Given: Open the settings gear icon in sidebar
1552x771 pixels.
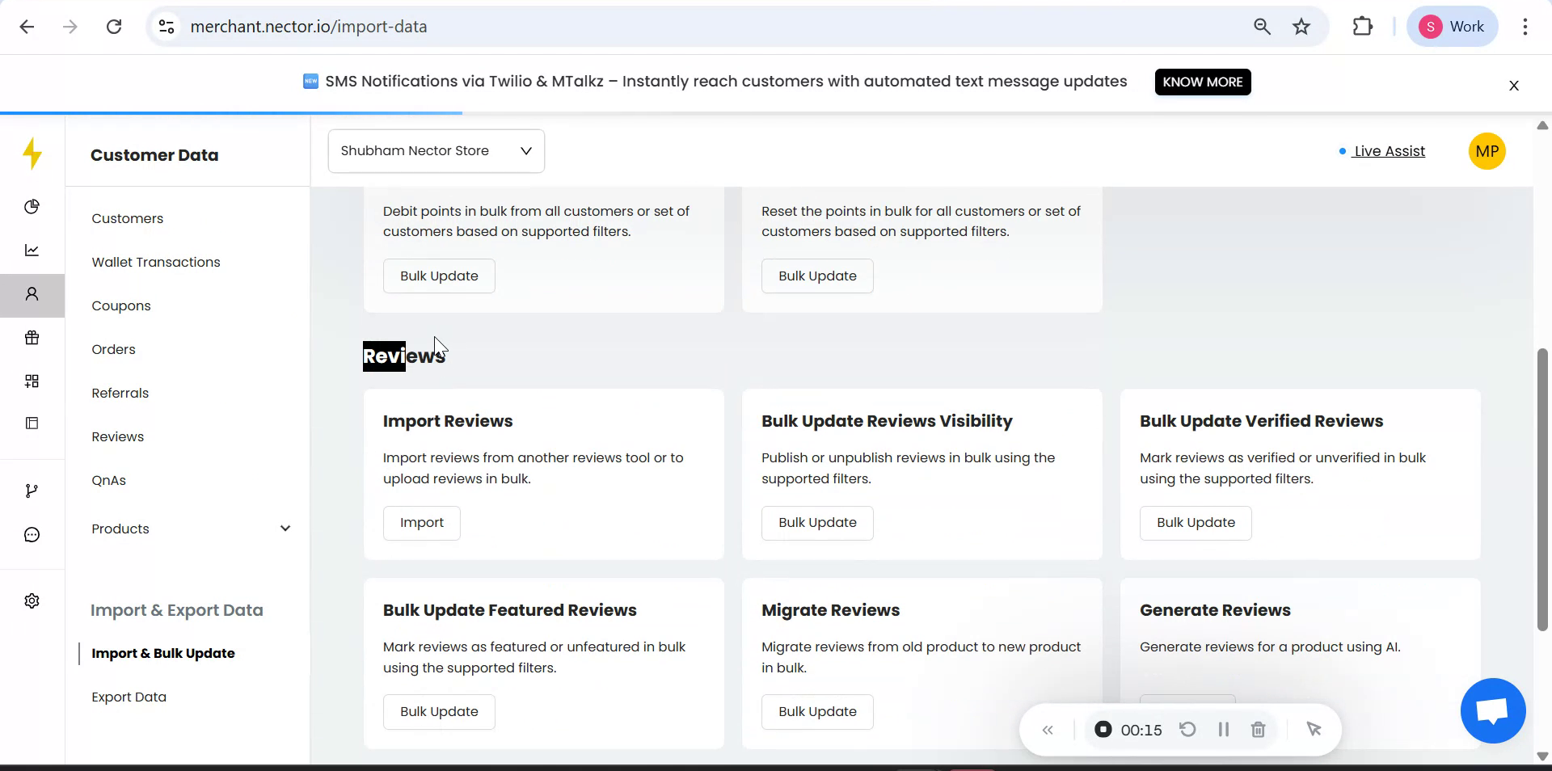Looking at the screenshot, I should click(32, 601).
